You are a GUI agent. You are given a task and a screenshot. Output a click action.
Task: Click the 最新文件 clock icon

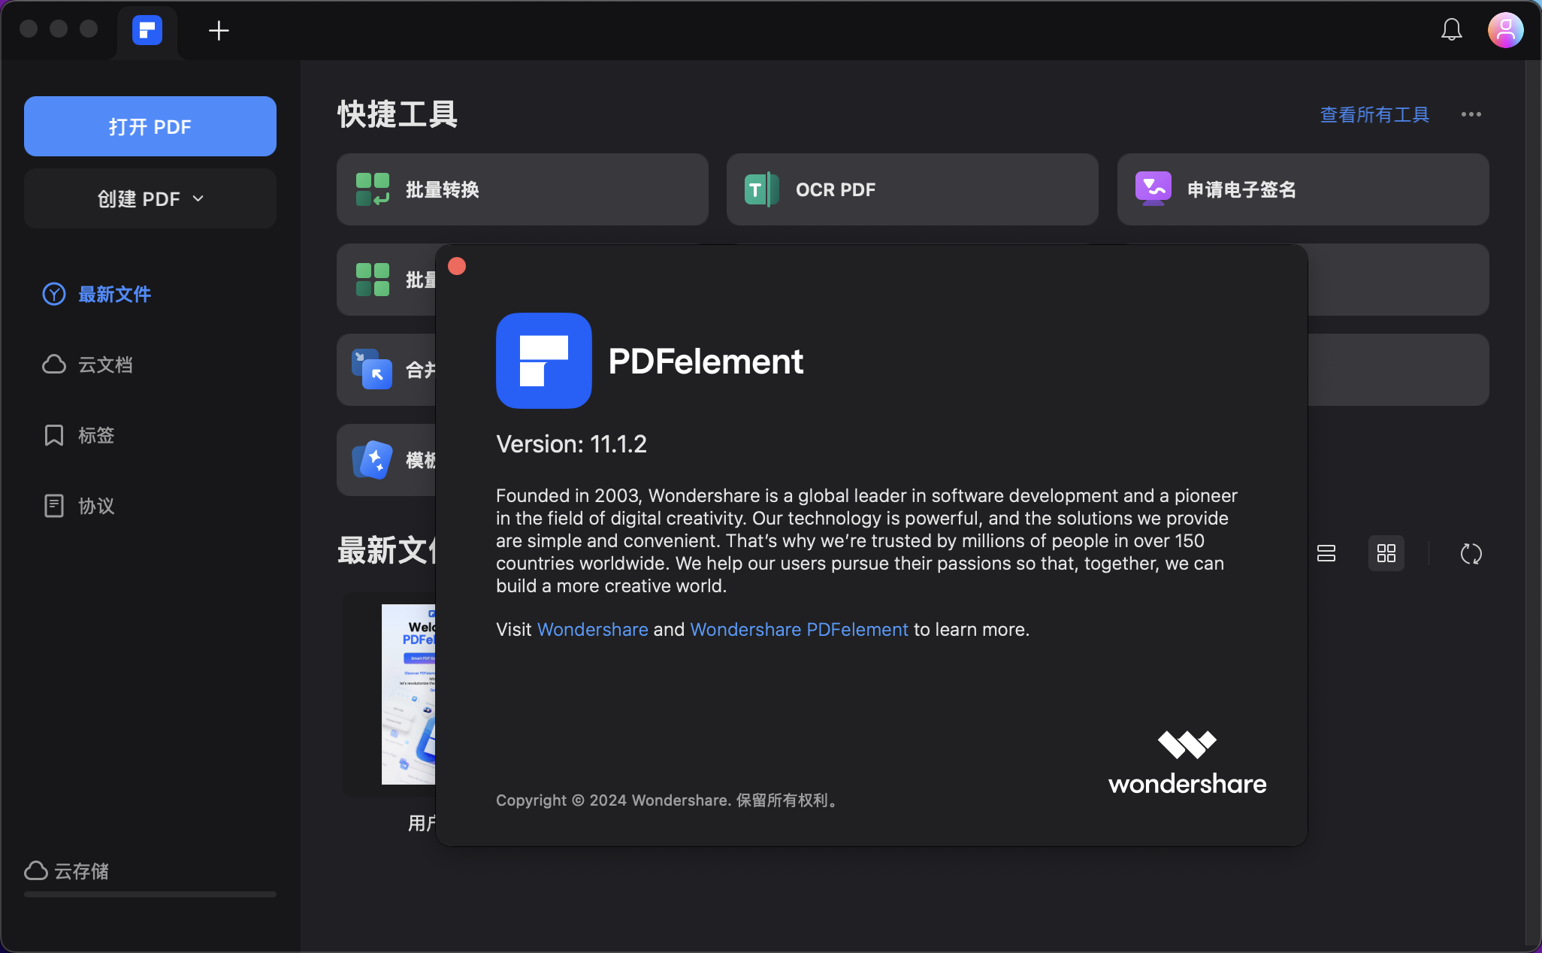(54, 294)
